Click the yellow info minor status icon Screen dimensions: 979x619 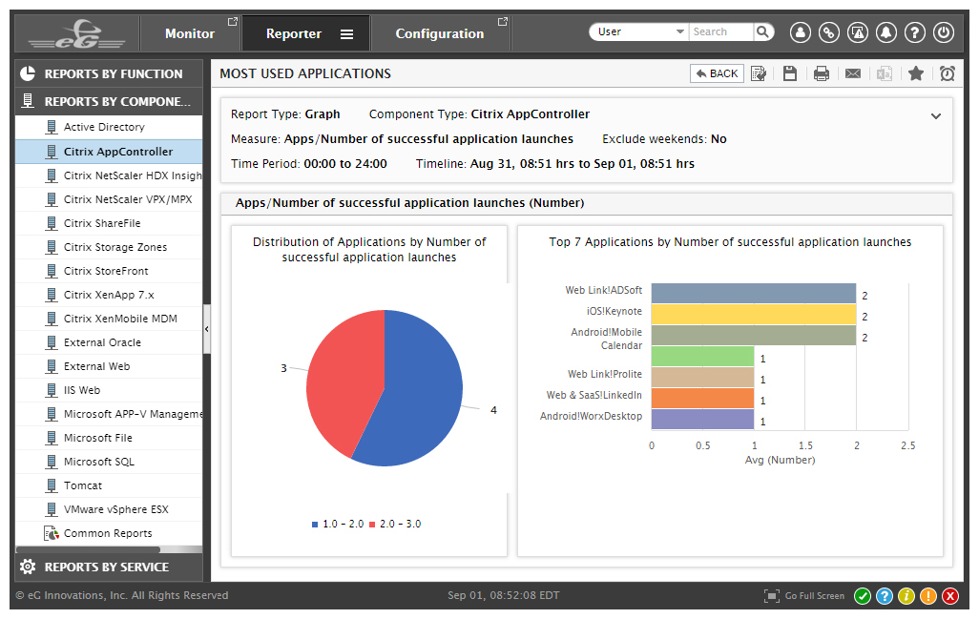(x=906, y=596)
